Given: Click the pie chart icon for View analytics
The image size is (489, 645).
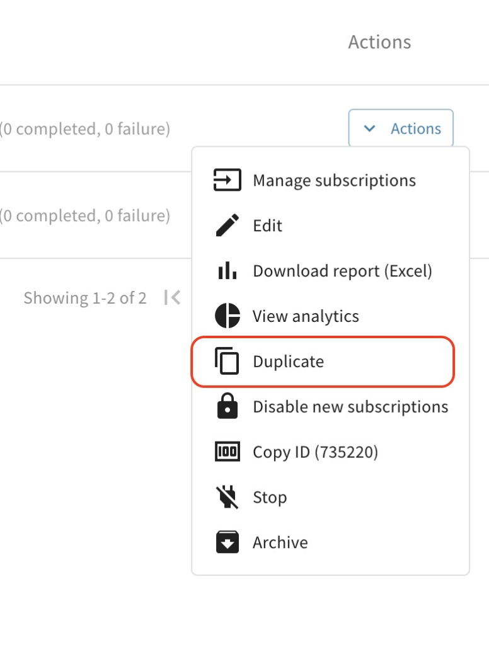Looking at the screenshot, I should tap(227, 316).
